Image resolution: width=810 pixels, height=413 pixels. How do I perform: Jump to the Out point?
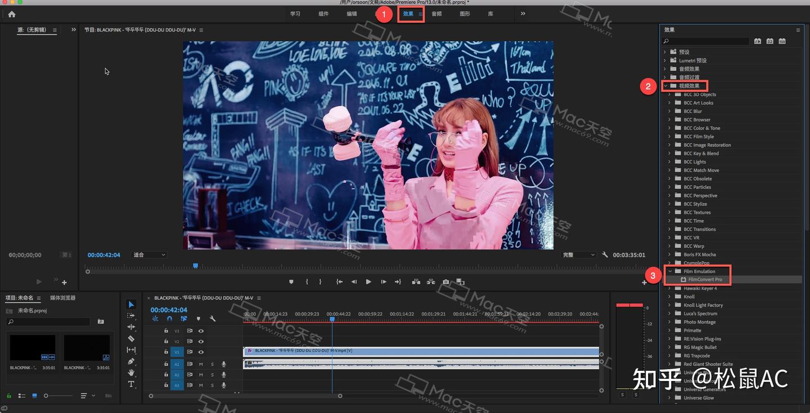tap(398, 282)
